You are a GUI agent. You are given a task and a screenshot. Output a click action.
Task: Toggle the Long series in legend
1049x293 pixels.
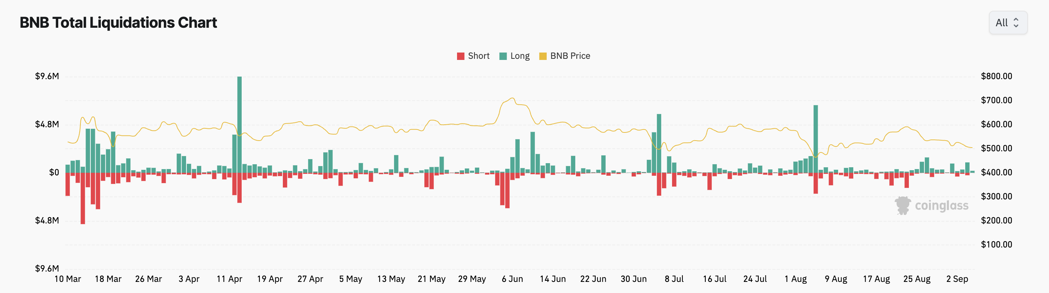click(x=514, y=56)
